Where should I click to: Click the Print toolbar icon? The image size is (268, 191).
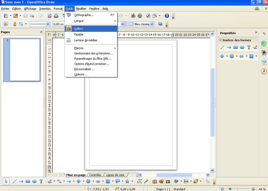point(56,16)
